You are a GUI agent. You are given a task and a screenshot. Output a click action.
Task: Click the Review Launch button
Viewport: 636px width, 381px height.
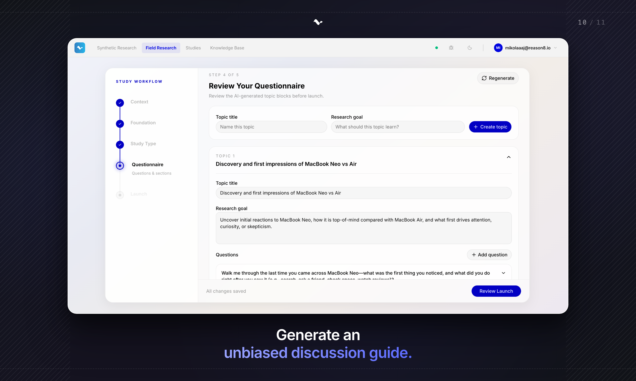[496, 291]
